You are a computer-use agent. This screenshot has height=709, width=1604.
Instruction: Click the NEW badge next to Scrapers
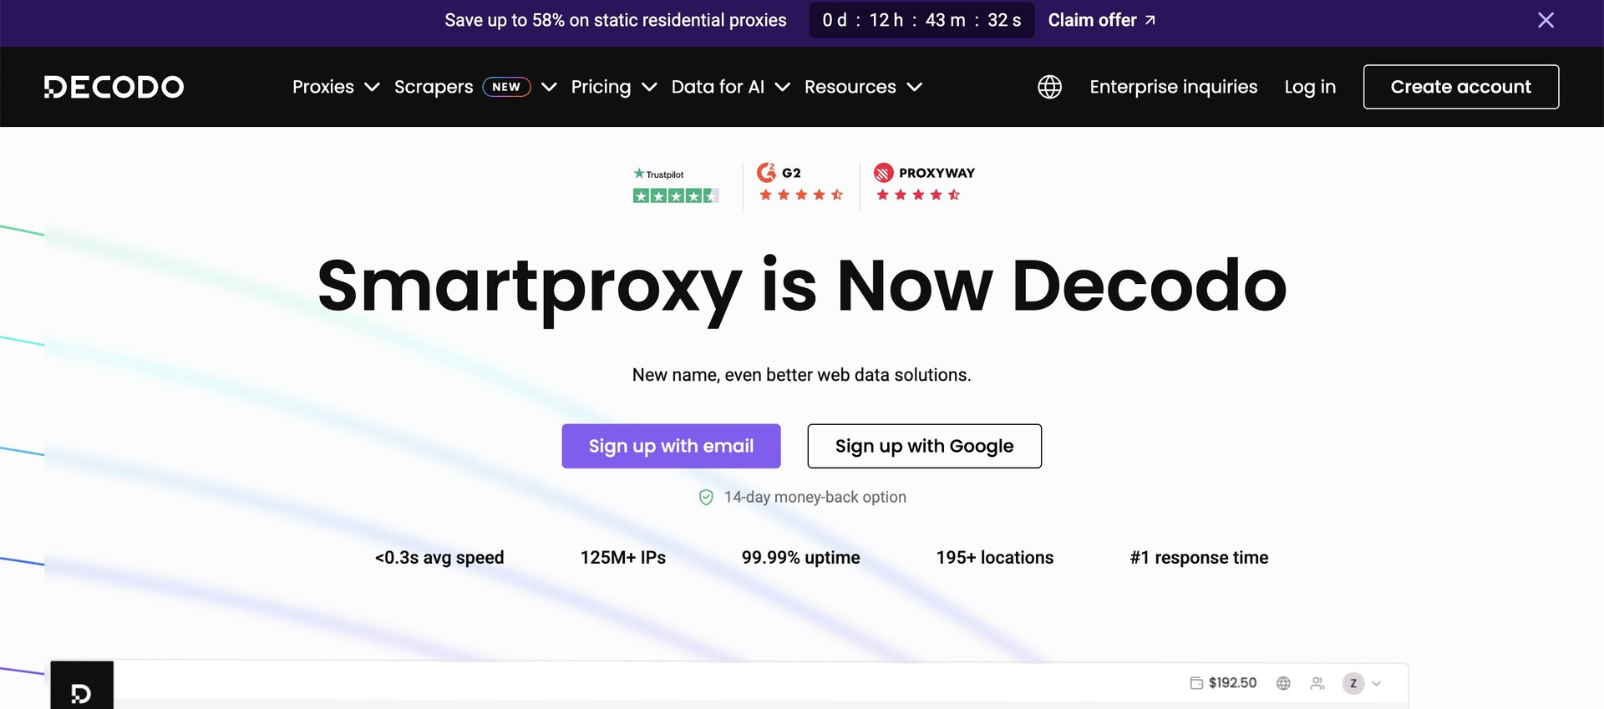pos(506,87)
